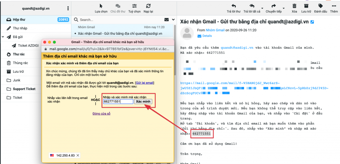
Task: Click the Gmail popup address bar
Action: coord(108,49)
